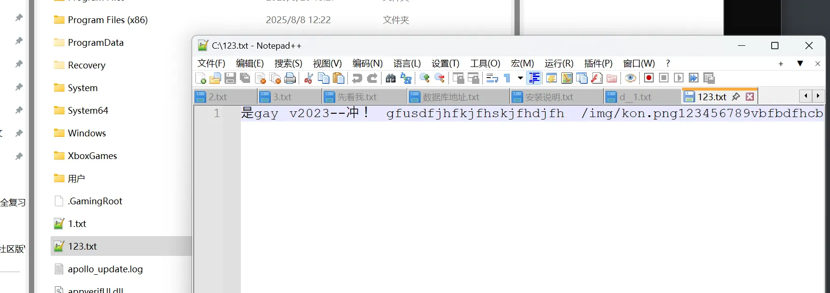Open the 运行(R) menu
This screenshot has height=293, width=830.
559,63
